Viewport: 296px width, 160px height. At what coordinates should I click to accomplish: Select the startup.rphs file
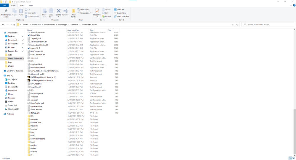pyautogui.click(x=35, y=113)
